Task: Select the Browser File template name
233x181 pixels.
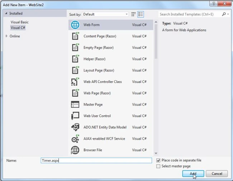Action: [x=93, y=150]
